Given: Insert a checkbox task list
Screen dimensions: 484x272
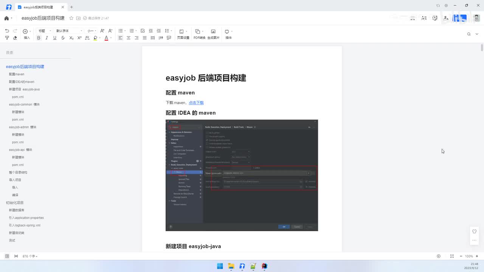Looking at the screenshot, I should 143,31.
